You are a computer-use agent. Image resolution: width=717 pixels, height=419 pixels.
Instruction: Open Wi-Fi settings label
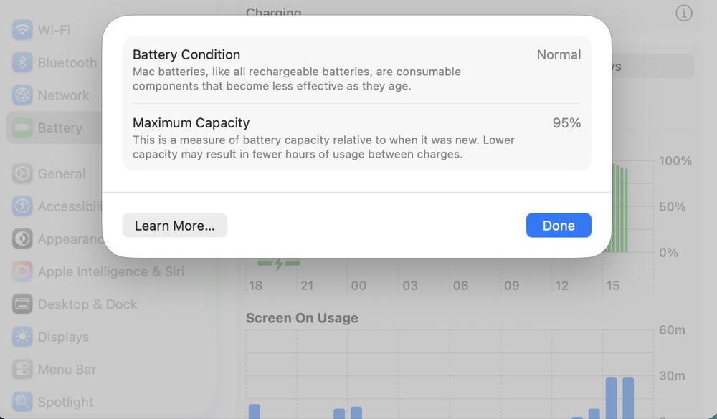pos(54,30)
